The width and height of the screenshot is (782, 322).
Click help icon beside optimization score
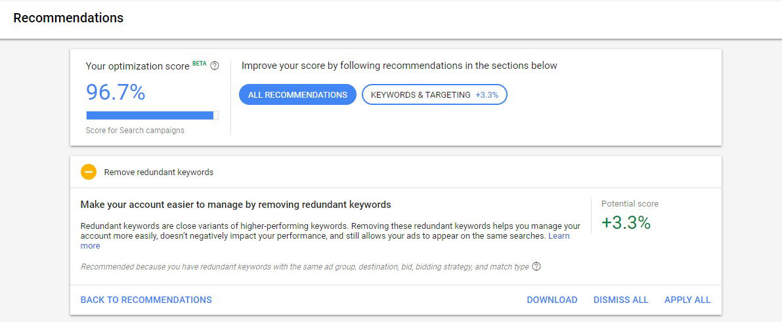point(215,66)
